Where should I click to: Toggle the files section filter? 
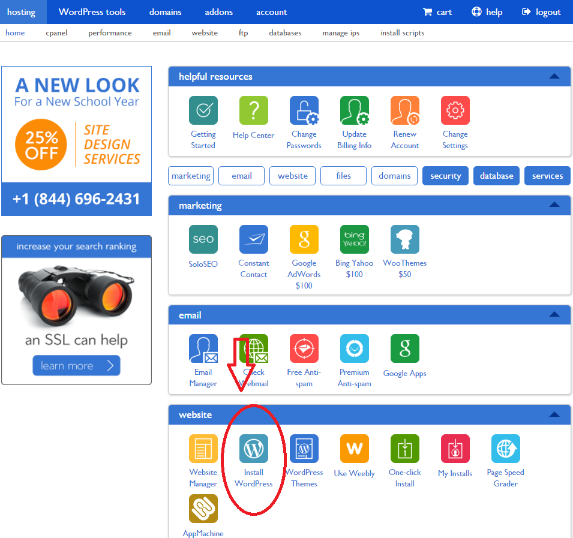(x=344, y=176)
